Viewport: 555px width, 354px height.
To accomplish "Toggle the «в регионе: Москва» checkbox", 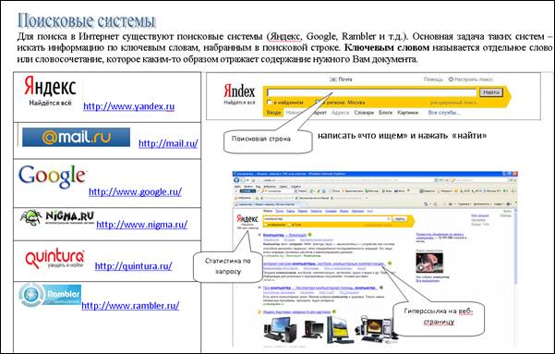I will (x=318, y=102).
